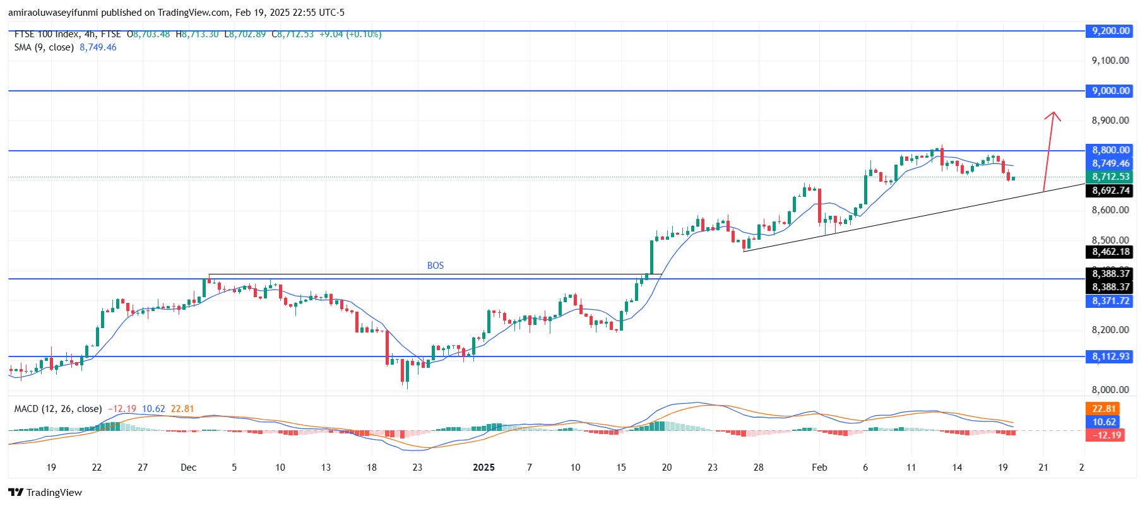Click the SMA value 8,749.46 in legend

point(98,47)
